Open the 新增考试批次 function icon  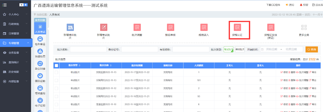click(103, 27)
